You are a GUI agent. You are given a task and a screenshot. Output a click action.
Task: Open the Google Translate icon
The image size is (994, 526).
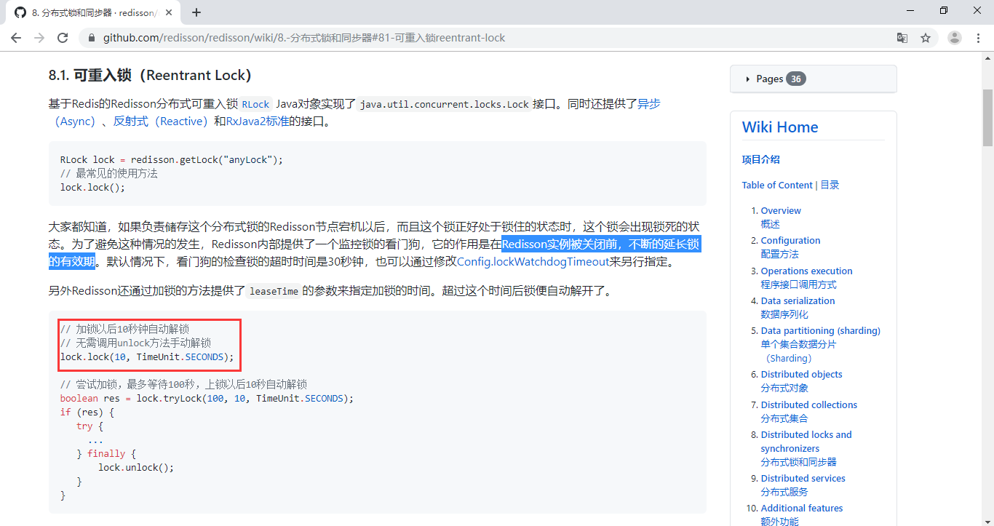[902, 38]
